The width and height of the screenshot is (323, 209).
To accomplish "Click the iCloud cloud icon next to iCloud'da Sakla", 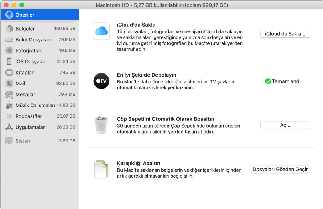I will (101, 31).
